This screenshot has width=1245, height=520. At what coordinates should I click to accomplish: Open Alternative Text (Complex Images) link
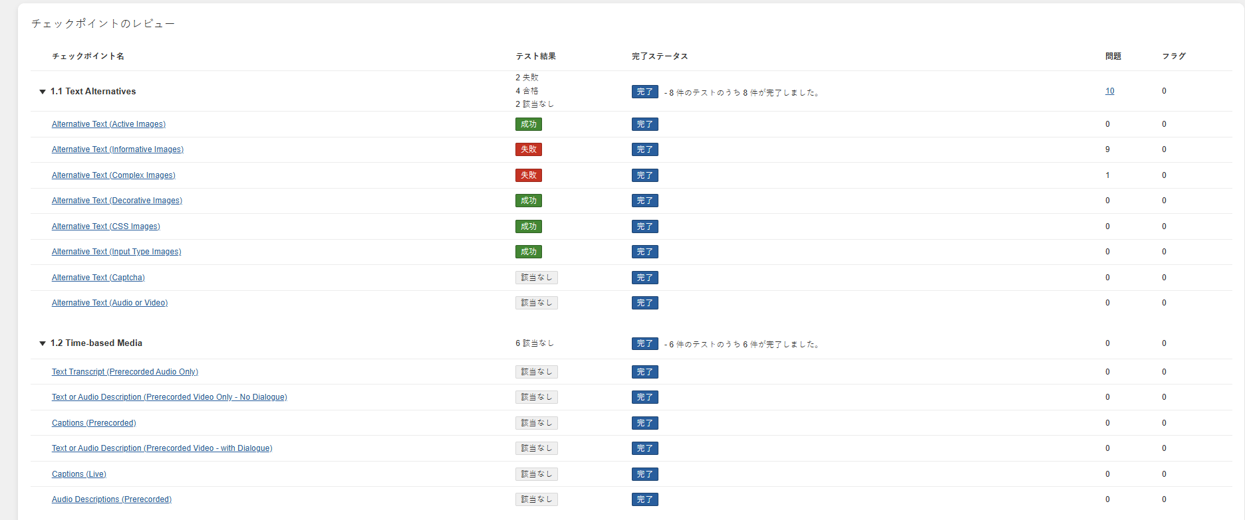[113, 175]
